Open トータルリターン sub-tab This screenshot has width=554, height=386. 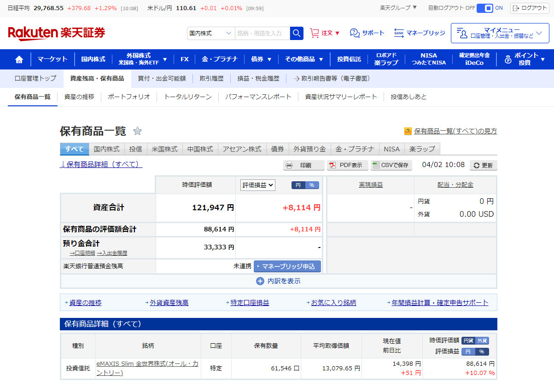pos(188,97)
